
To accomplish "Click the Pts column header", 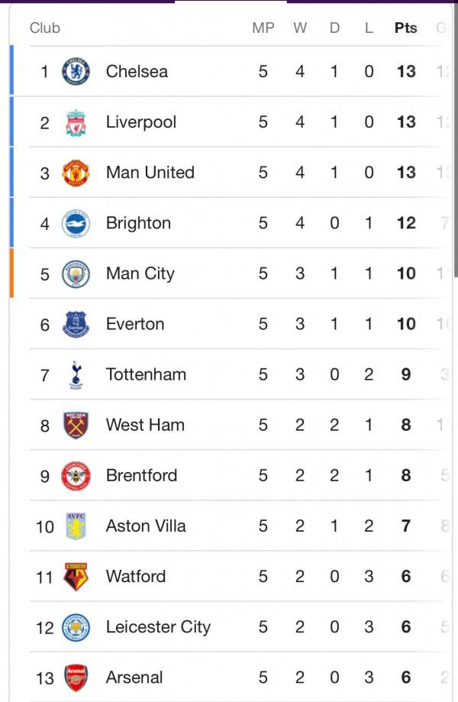I will 406,28.
